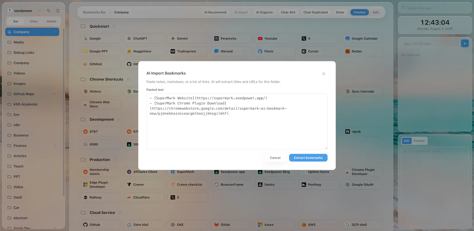Image resolution: width=474 pixels, height=231 pixels.
Task: Select Edit in the notes panel
Action: (x=407, y=141)
